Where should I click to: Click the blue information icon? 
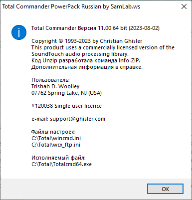19,32
